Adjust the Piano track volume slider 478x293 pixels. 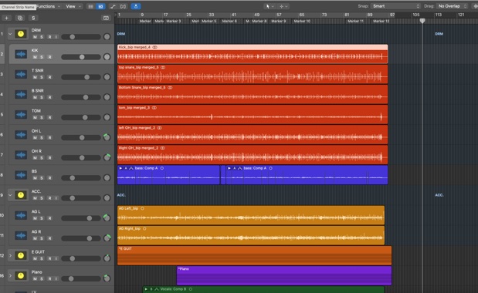(x=81, y=278)
